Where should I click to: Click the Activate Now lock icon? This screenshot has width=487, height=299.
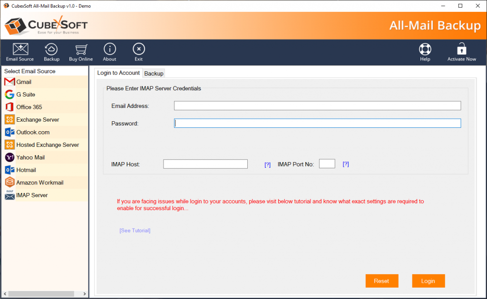pos(461,49)
